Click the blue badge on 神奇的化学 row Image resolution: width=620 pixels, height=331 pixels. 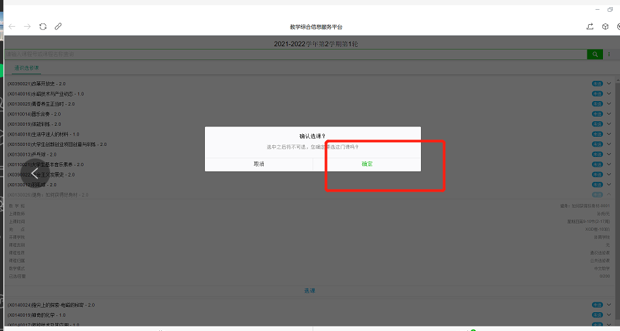point(597,315)
